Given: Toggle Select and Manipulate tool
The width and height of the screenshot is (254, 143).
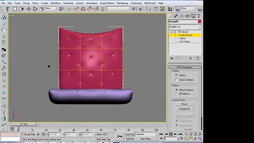Looking at the screenshot, I should tap(69, 9).
